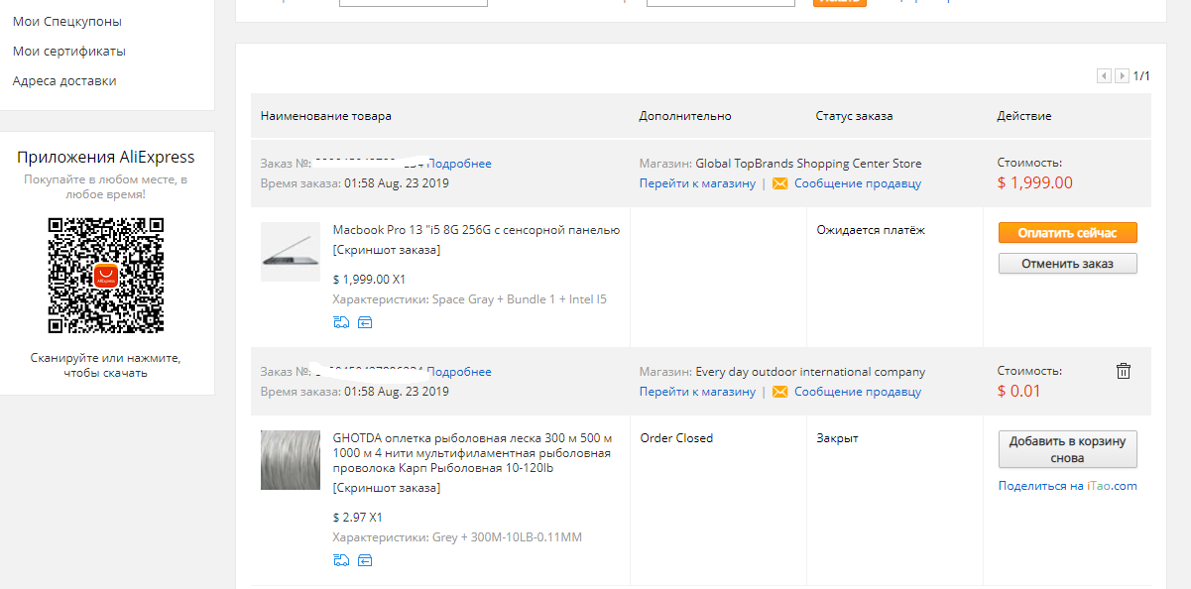
Task: View Скриншот заказа for GHOTDA fishing line
Action: 387,488
